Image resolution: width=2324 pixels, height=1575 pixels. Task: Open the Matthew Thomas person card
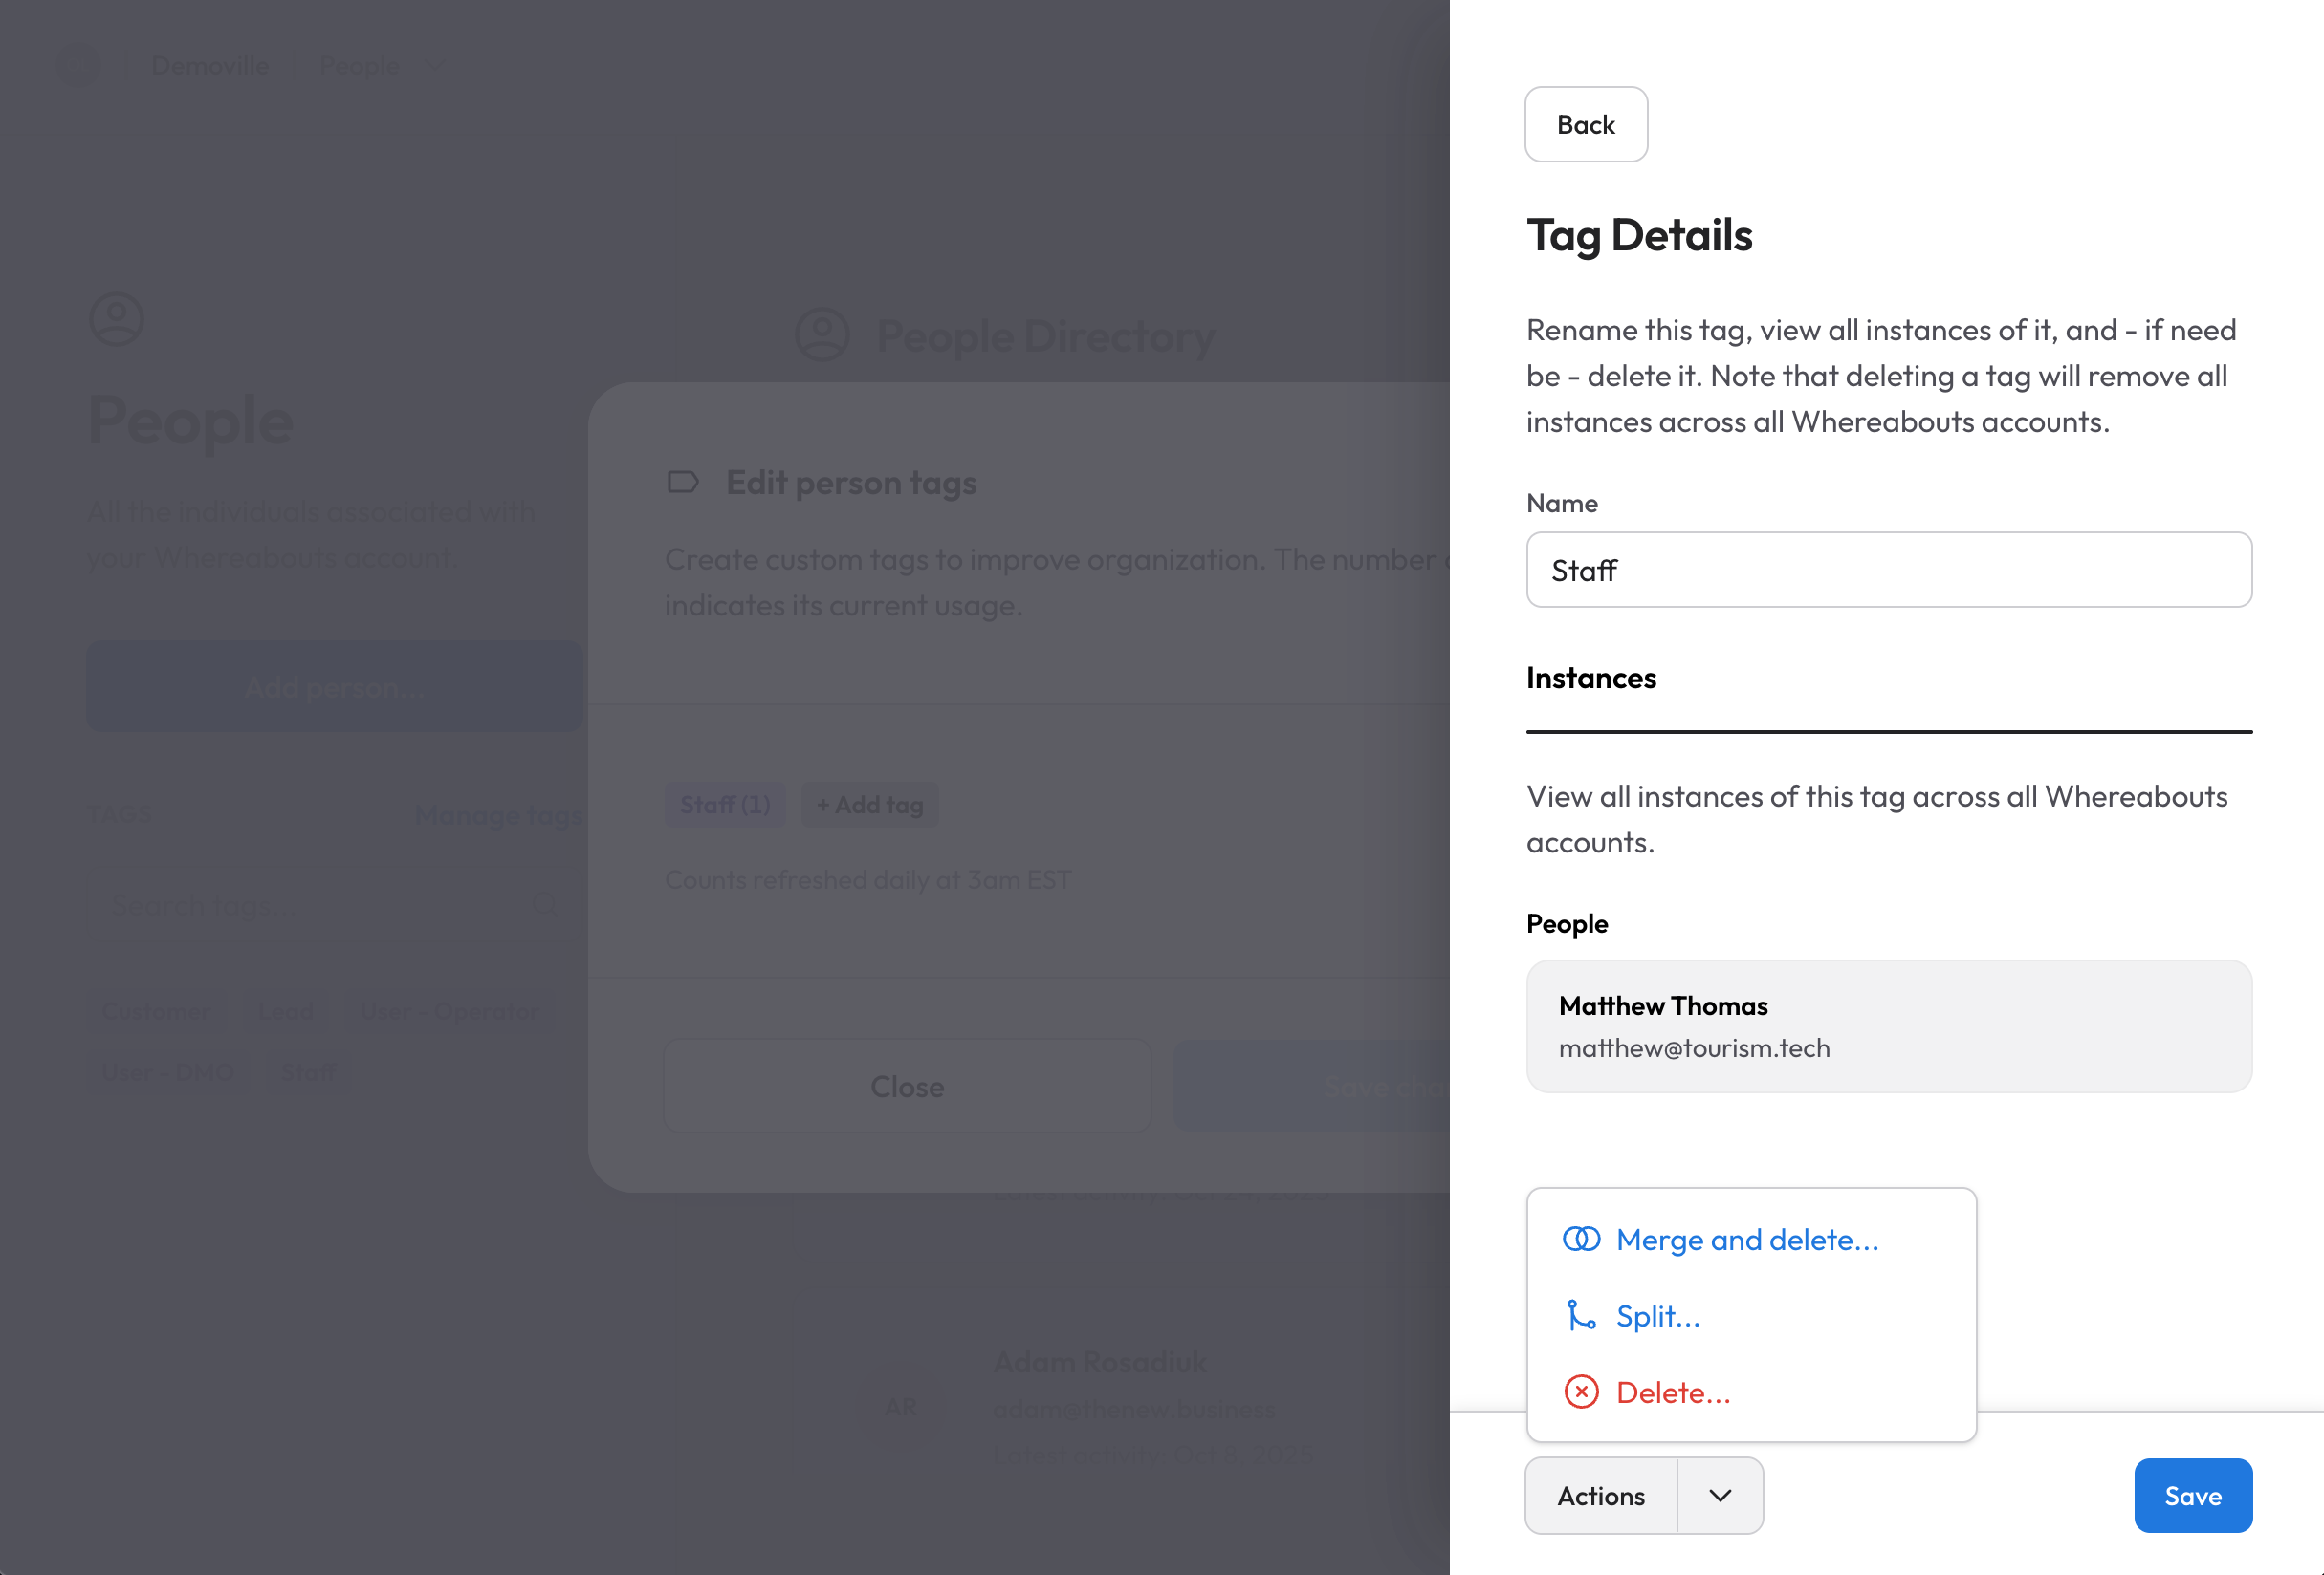point(1888,1026)
